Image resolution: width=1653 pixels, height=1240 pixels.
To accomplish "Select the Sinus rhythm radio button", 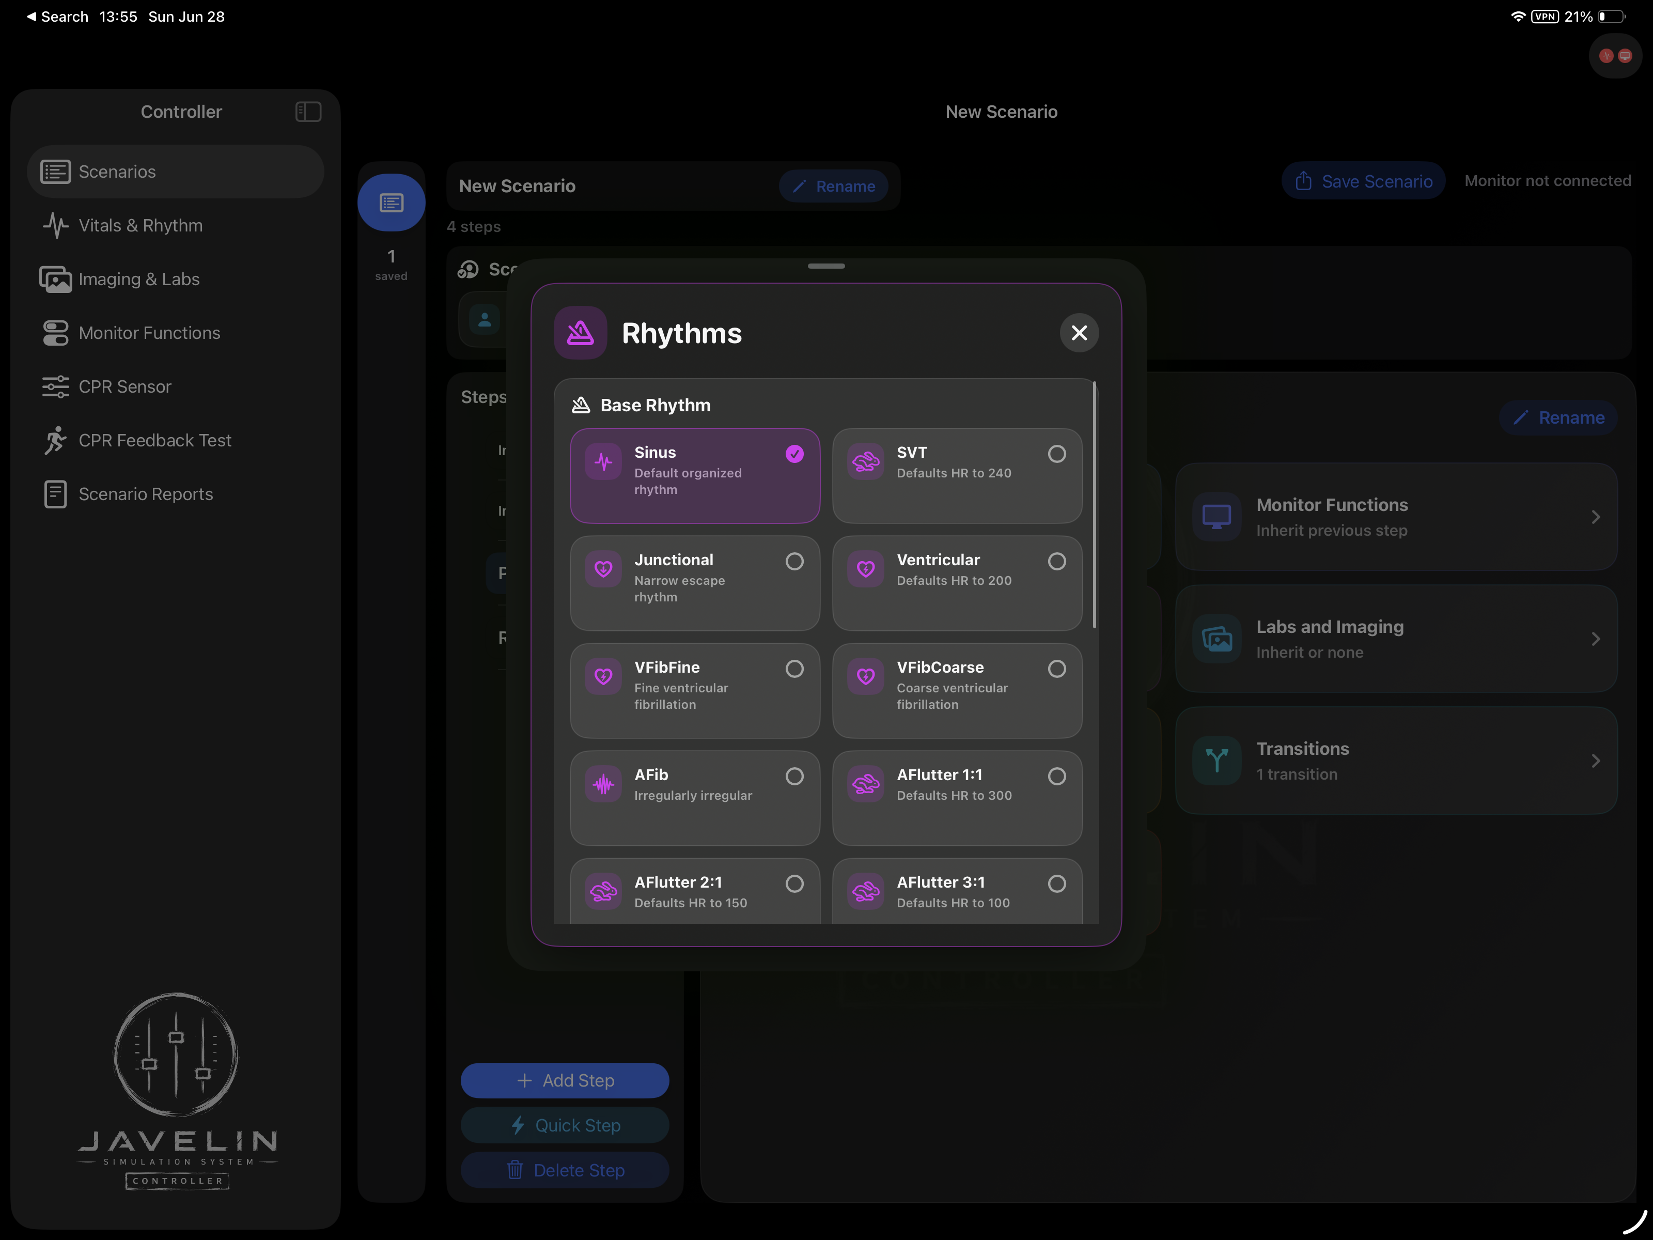I will tap(794, 454).
